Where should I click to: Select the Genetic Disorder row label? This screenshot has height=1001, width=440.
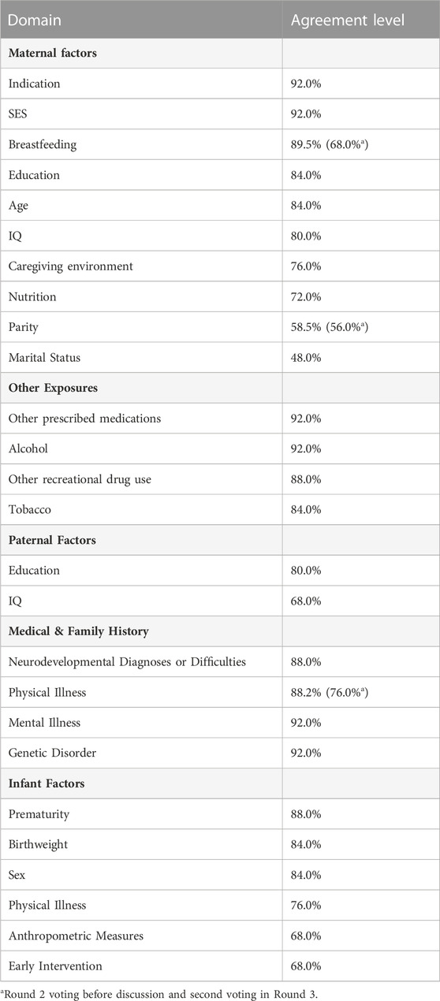tap(52, 753)
